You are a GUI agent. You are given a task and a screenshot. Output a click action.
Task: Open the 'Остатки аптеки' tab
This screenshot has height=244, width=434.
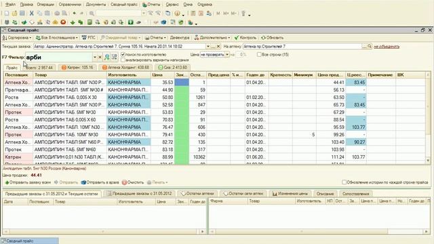pyautogui.click(x=197, y=194)
